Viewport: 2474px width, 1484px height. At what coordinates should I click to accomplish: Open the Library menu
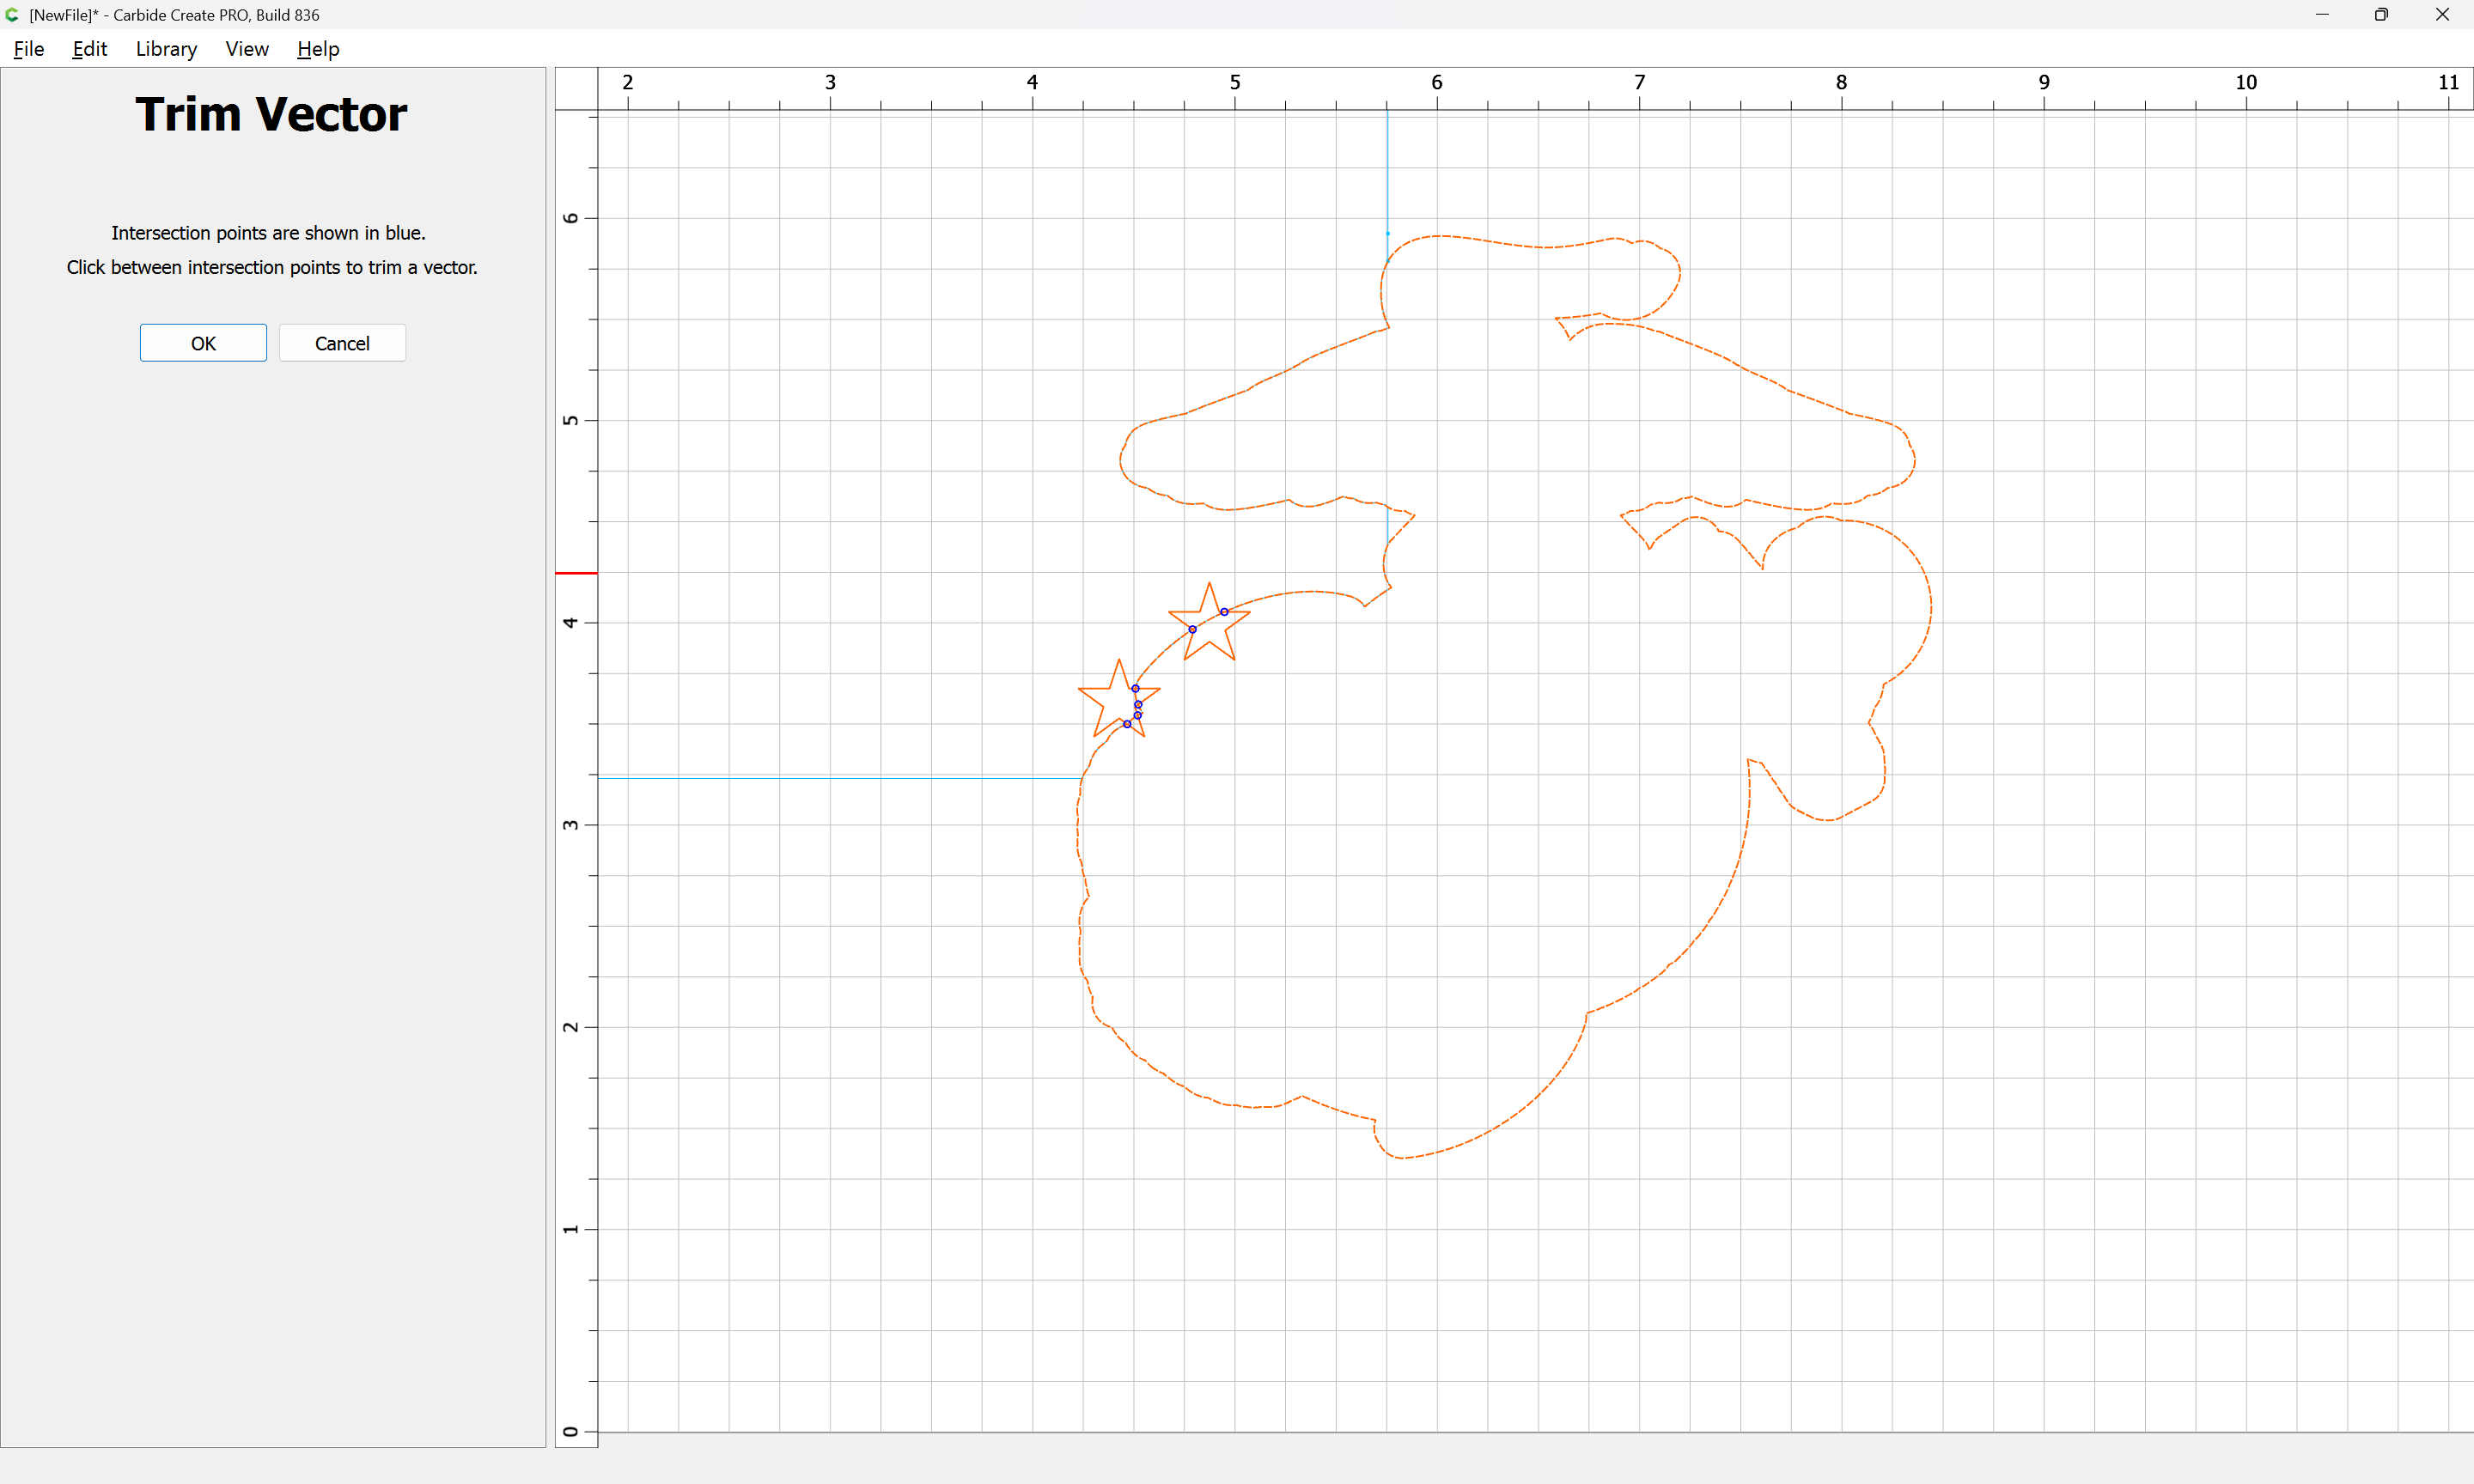[166, 49]
